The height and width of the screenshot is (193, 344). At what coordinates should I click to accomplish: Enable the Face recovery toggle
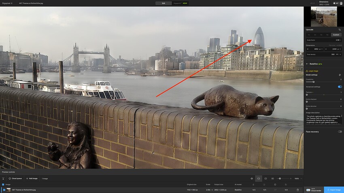[340, 132]
